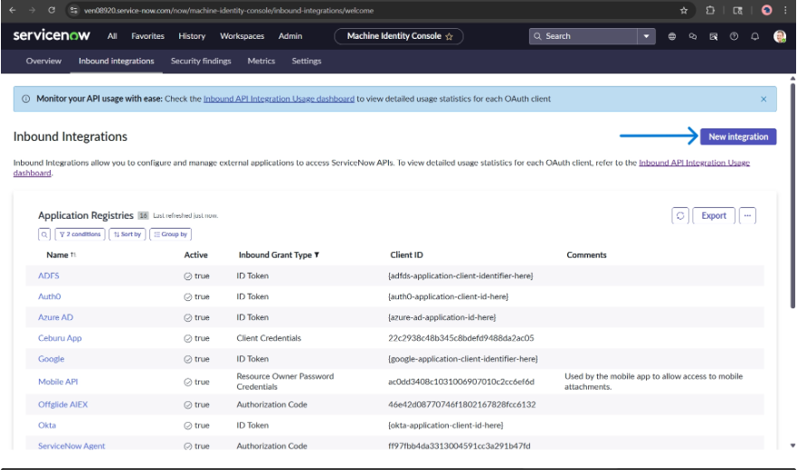Image resolution: width=797 pixels, height=470 pixels.
Task: Open the Metrics tab
Action: click(x=261, y=61)
